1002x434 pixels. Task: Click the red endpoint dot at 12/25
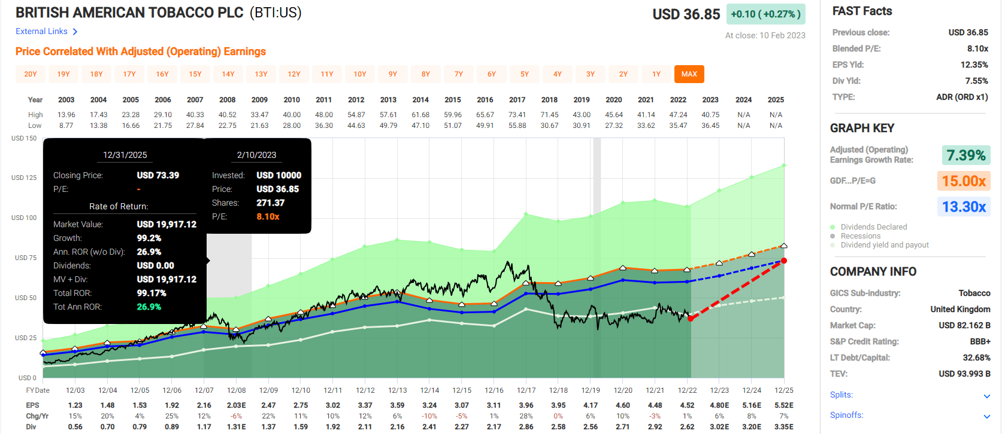784,261
